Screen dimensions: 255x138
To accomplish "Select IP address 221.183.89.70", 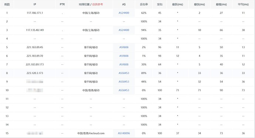I will [35, 56].
